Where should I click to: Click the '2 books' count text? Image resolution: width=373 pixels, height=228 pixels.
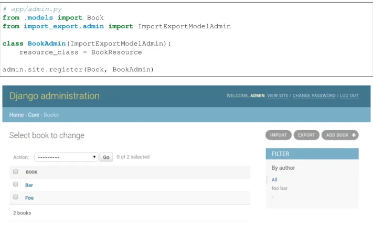pos(22,213)
